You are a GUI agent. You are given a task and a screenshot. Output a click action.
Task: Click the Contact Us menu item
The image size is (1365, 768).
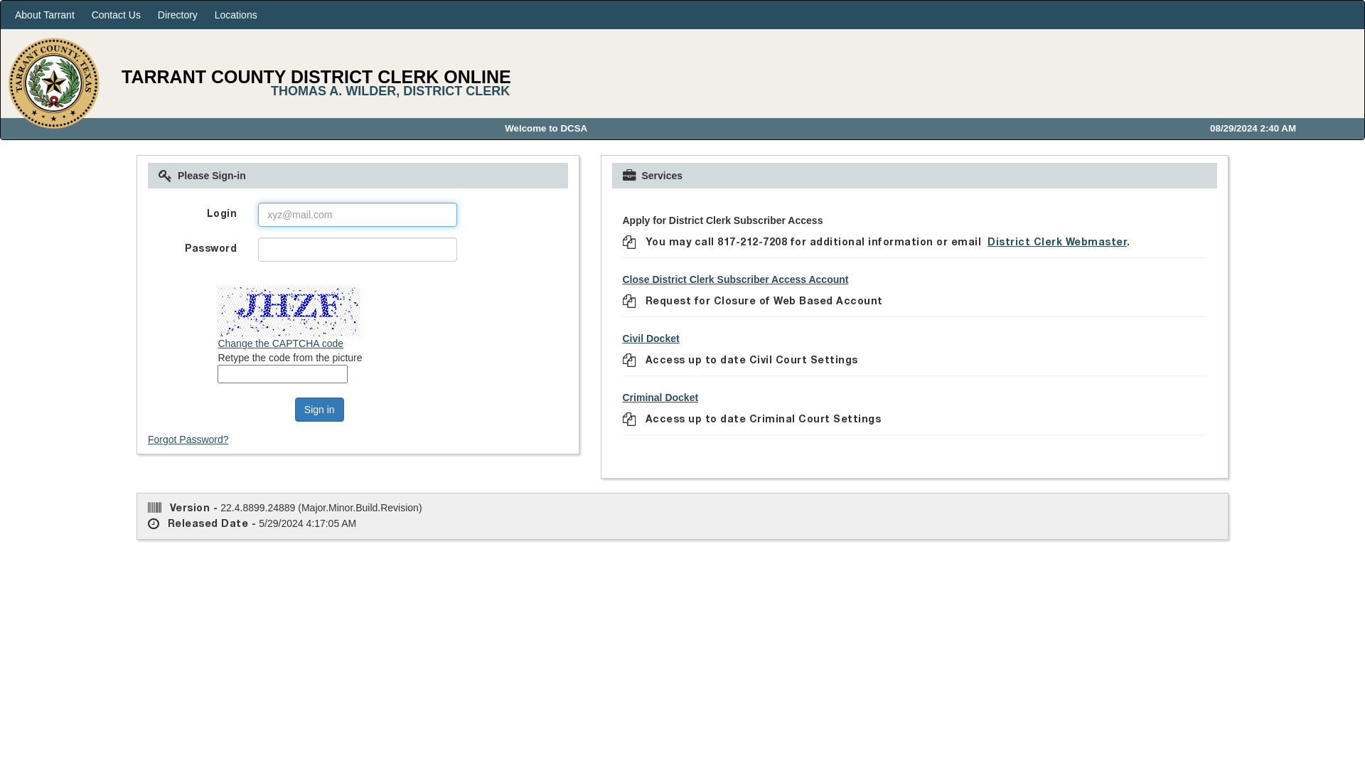[x=115, y=15]
